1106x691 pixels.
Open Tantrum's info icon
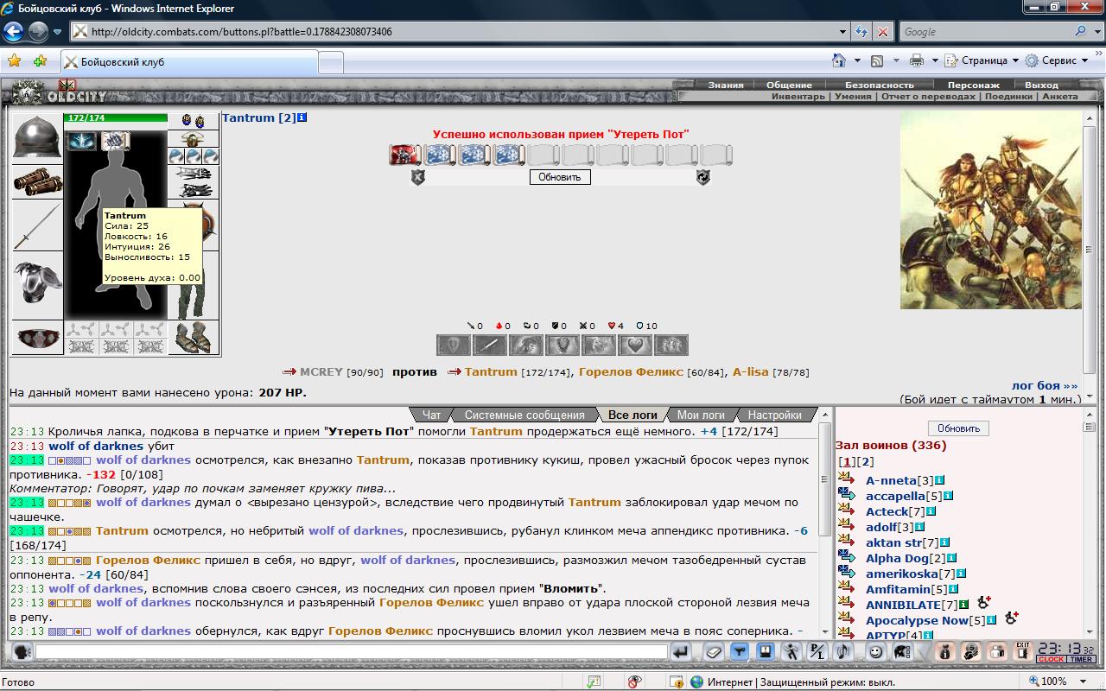[302, 117]
